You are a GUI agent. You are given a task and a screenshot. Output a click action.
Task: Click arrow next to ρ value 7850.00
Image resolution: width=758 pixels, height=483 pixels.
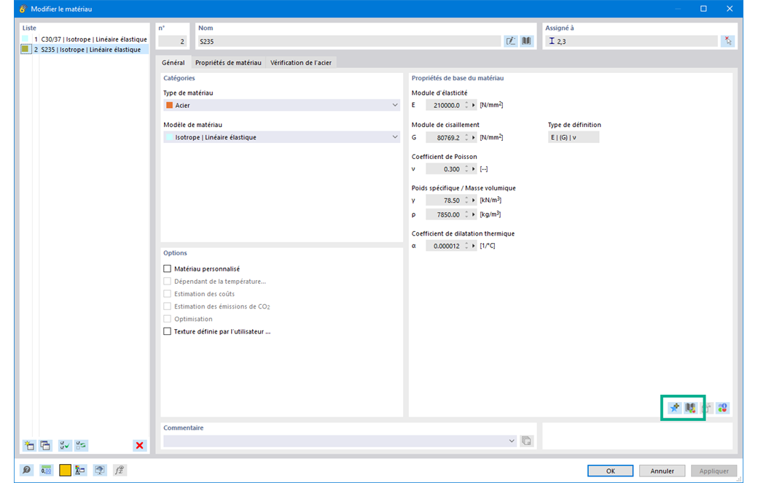tap(474, 215)
